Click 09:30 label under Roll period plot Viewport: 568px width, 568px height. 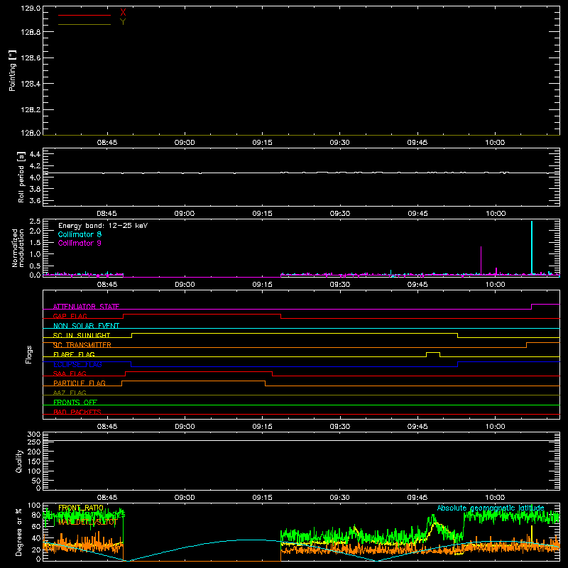click(x=340, y=214)
